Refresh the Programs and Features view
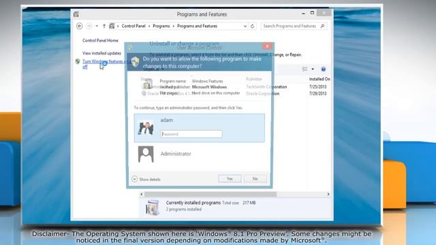This screenshot has height=245, width=436. tap(253, 26)
